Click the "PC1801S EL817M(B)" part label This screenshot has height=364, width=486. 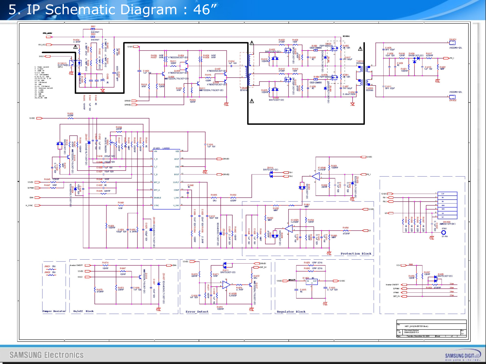click(x=63, y=65)
